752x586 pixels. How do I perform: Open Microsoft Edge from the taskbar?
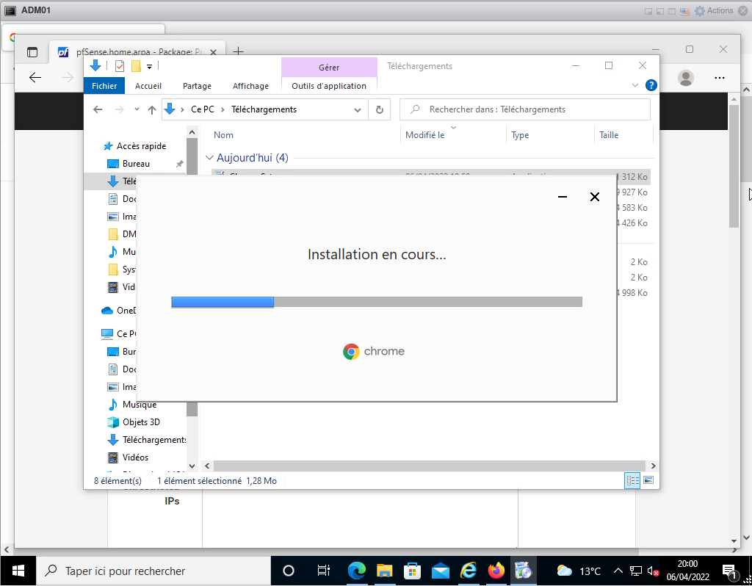tap(357, 571)
